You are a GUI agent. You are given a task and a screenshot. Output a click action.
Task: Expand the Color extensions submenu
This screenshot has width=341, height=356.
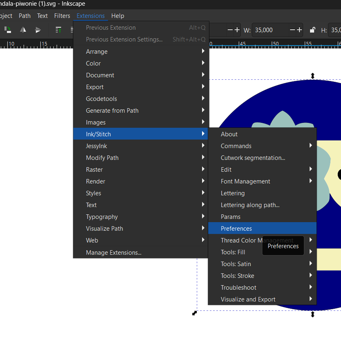coord(141,63)
